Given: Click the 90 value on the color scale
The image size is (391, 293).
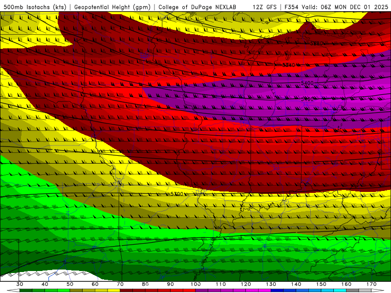Looking at the screenshot, I should pyautogui.click(x=170, y=284).
